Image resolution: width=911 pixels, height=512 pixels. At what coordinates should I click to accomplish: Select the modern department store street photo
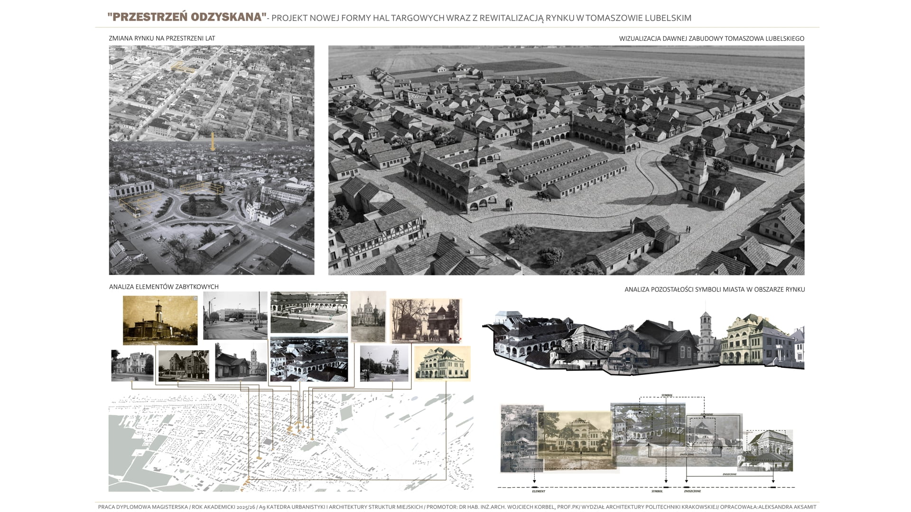[235, 315]
